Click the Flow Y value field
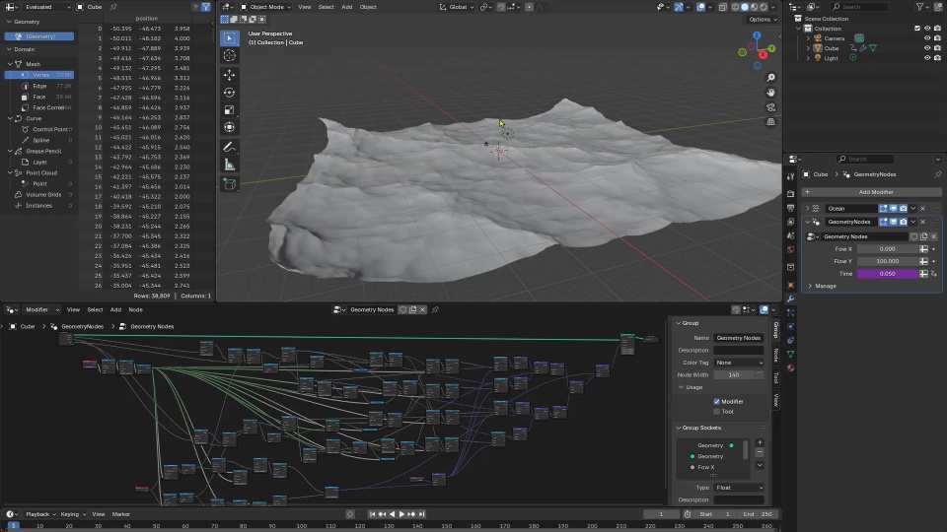This screenshot has width=947, height=532. 887,261
